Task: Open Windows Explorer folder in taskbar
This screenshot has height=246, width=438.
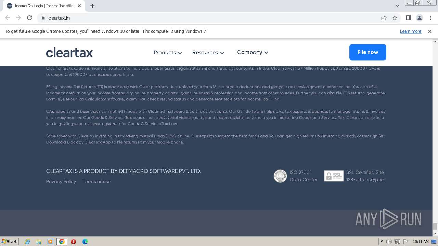Action: coord(39,242)
